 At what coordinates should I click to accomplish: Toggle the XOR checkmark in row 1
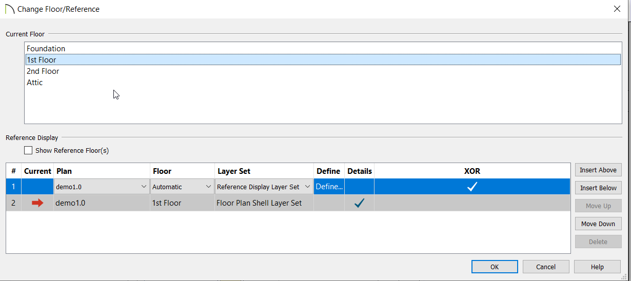[x=472, y=187]
